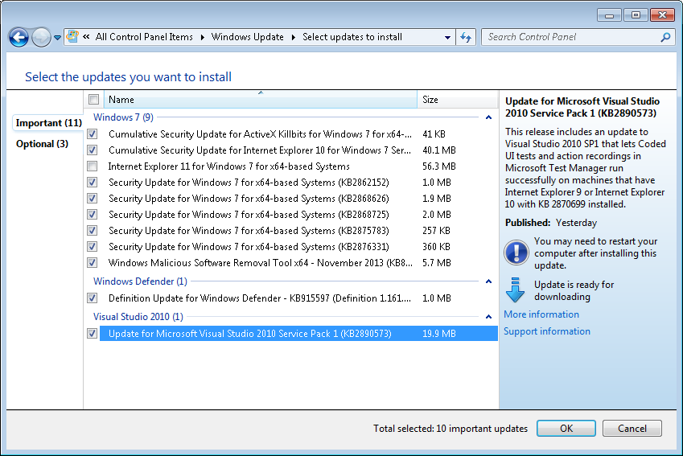Open the More information link
The height and width of the screenshot is (456, 683).
point(541,314)
